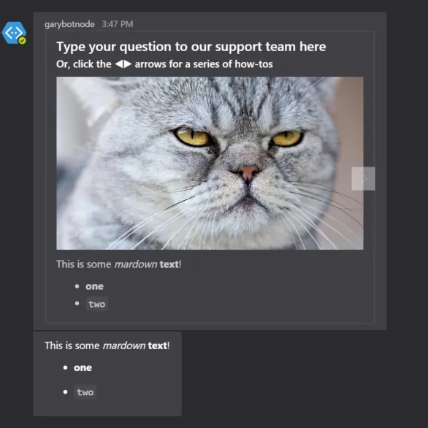Click 'two' code snippet in second message

coord(85,392)
